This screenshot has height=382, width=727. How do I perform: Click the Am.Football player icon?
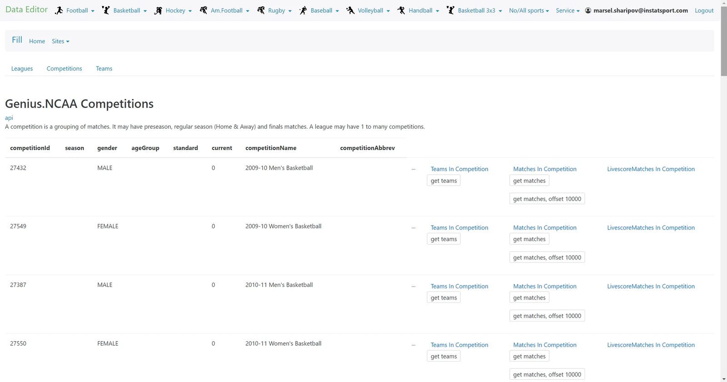[204, 10]
